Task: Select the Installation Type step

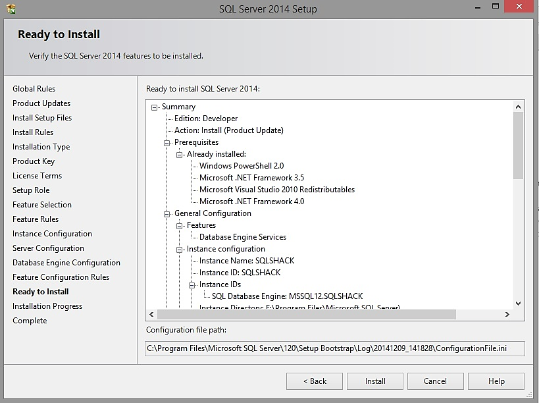Action: pos(41,147)
